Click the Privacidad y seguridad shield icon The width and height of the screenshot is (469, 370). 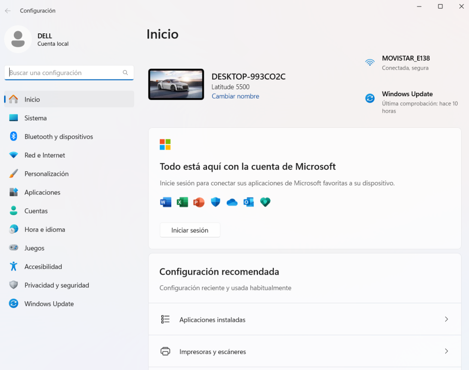point(13,285)
